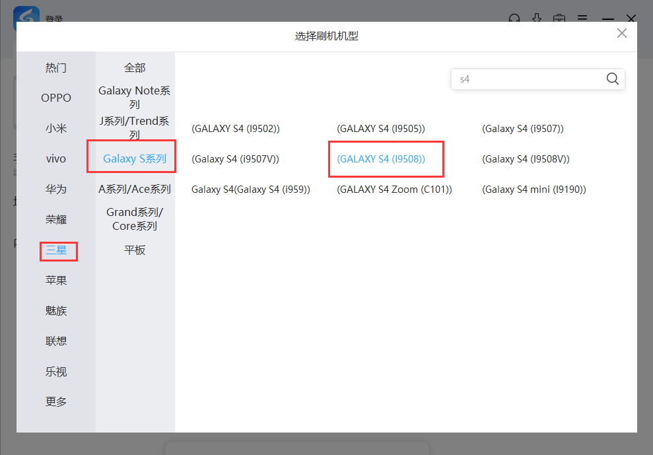The image size is (653, 455).
Task: Select the 苹果 brand
Action: pos(56,281)
